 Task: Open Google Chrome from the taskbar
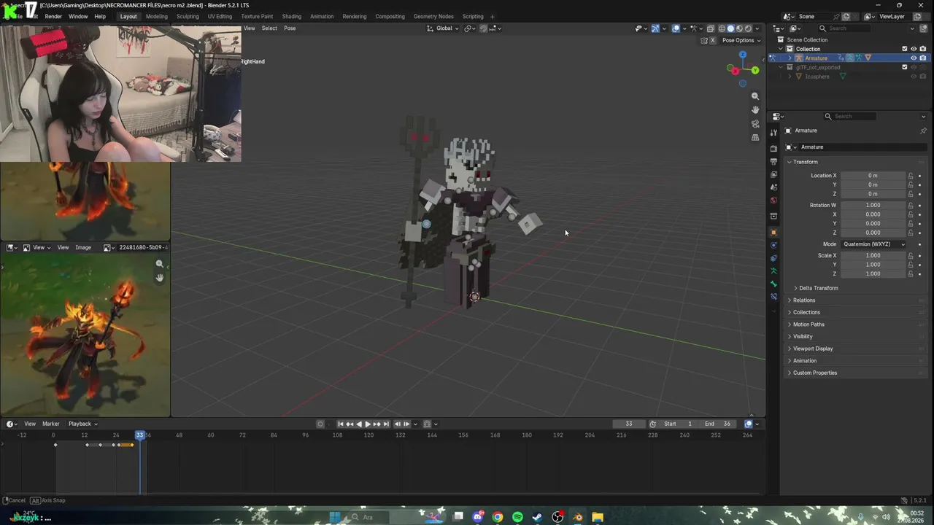[498, 517]
